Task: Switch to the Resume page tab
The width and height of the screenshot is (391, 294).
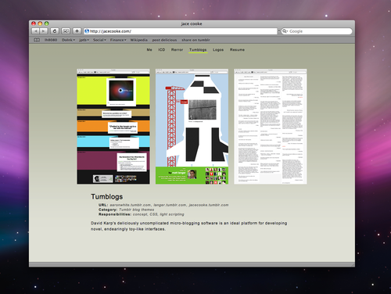Action: [x=237, y=49]
